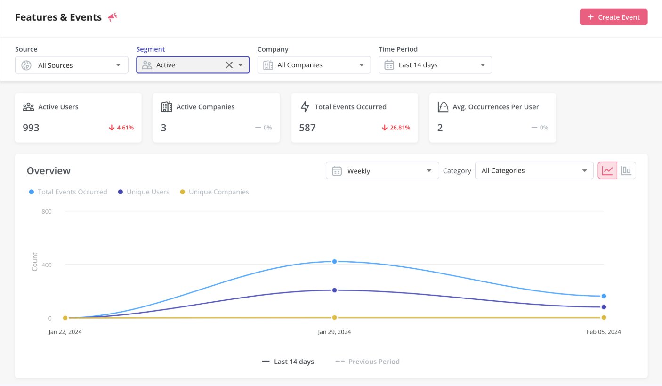Open the Weekly interval dropdown

[x=382, y=170]
